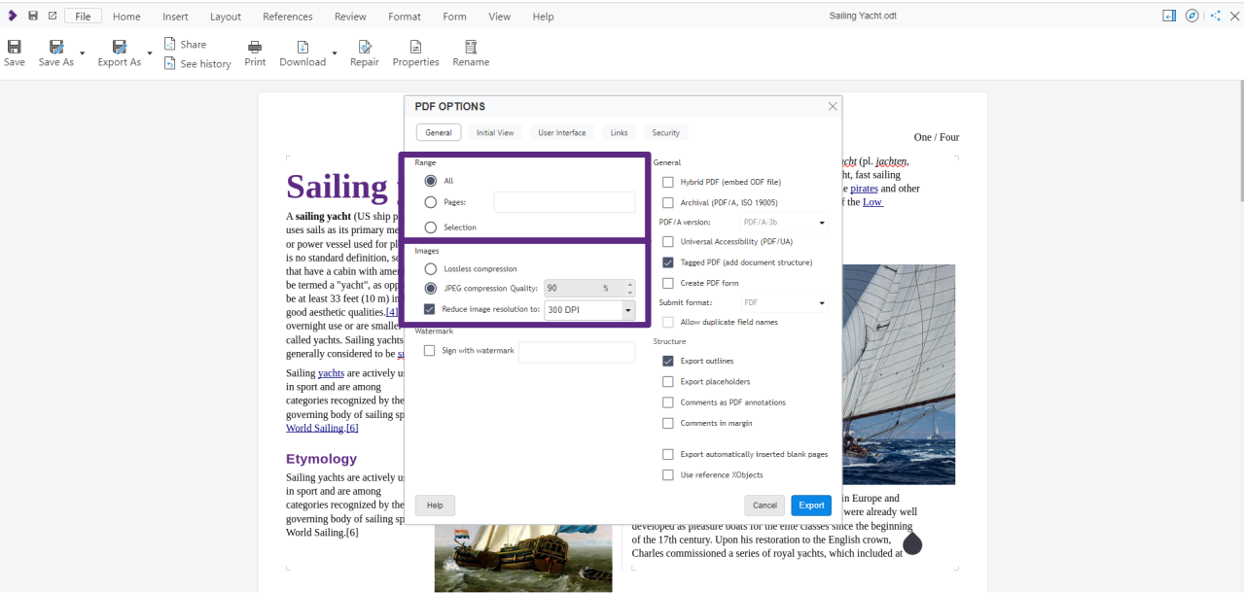The width and height of the screenshot is (1244, 593).
Task: Click the Export button
Action: coord(810,505)
